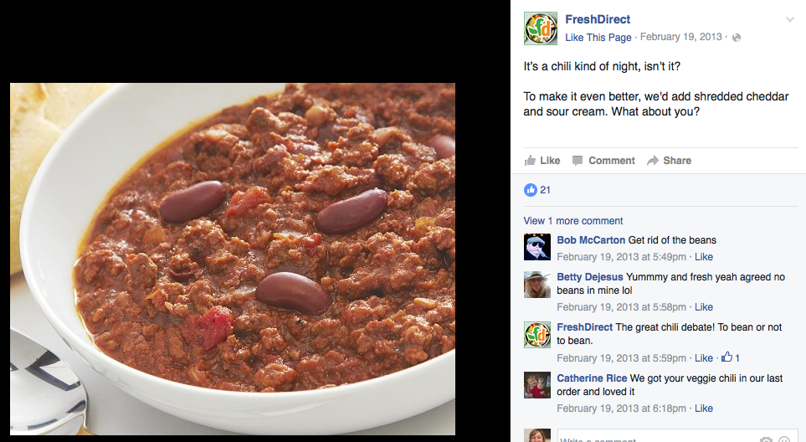Click the Comment speech bubble button
The image size is (806, 442).
click(x=604, y=161)
